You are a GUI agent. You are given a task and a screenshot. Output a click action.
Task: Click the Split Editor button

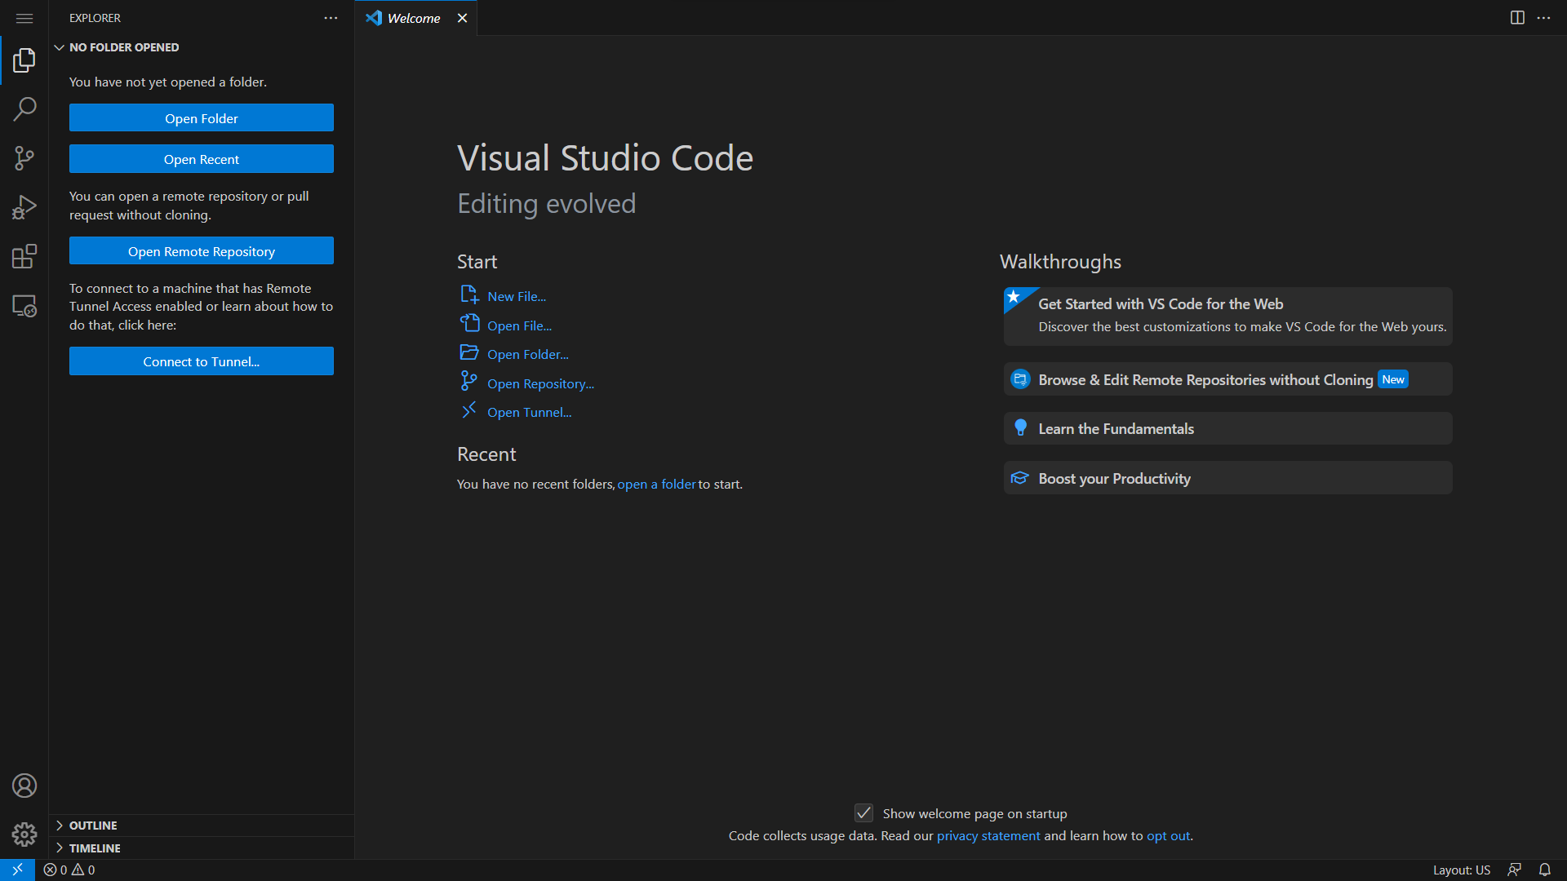[x=1517, y=16]
